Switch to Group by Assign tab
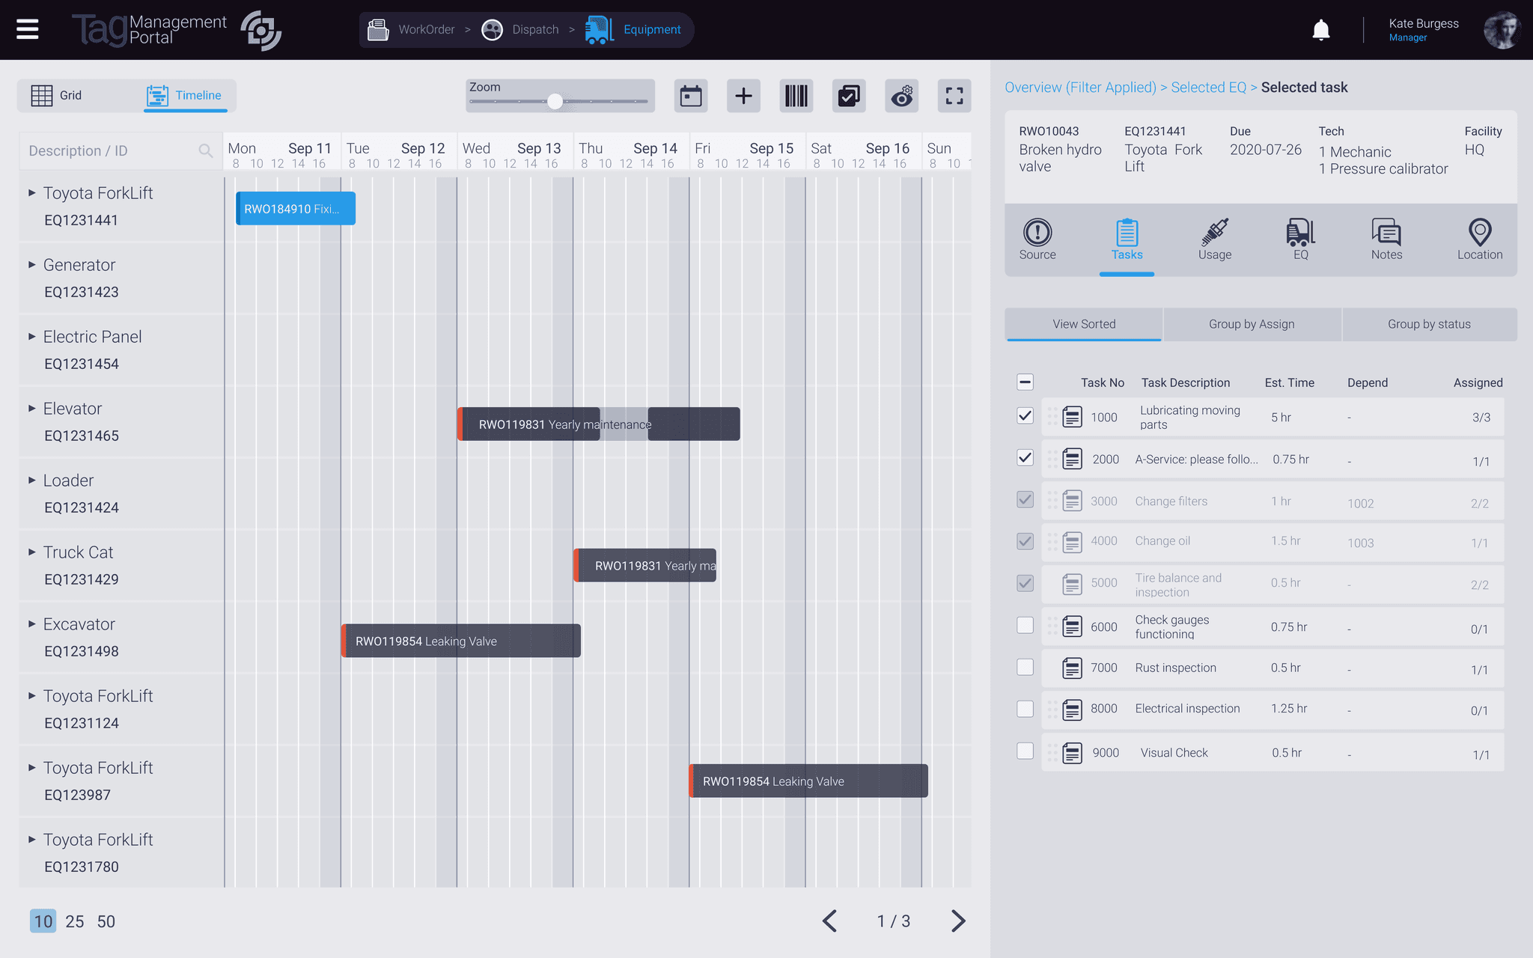Image resolution: width=1533 pixels, height=958 pixels. (x=1252, y=323)
